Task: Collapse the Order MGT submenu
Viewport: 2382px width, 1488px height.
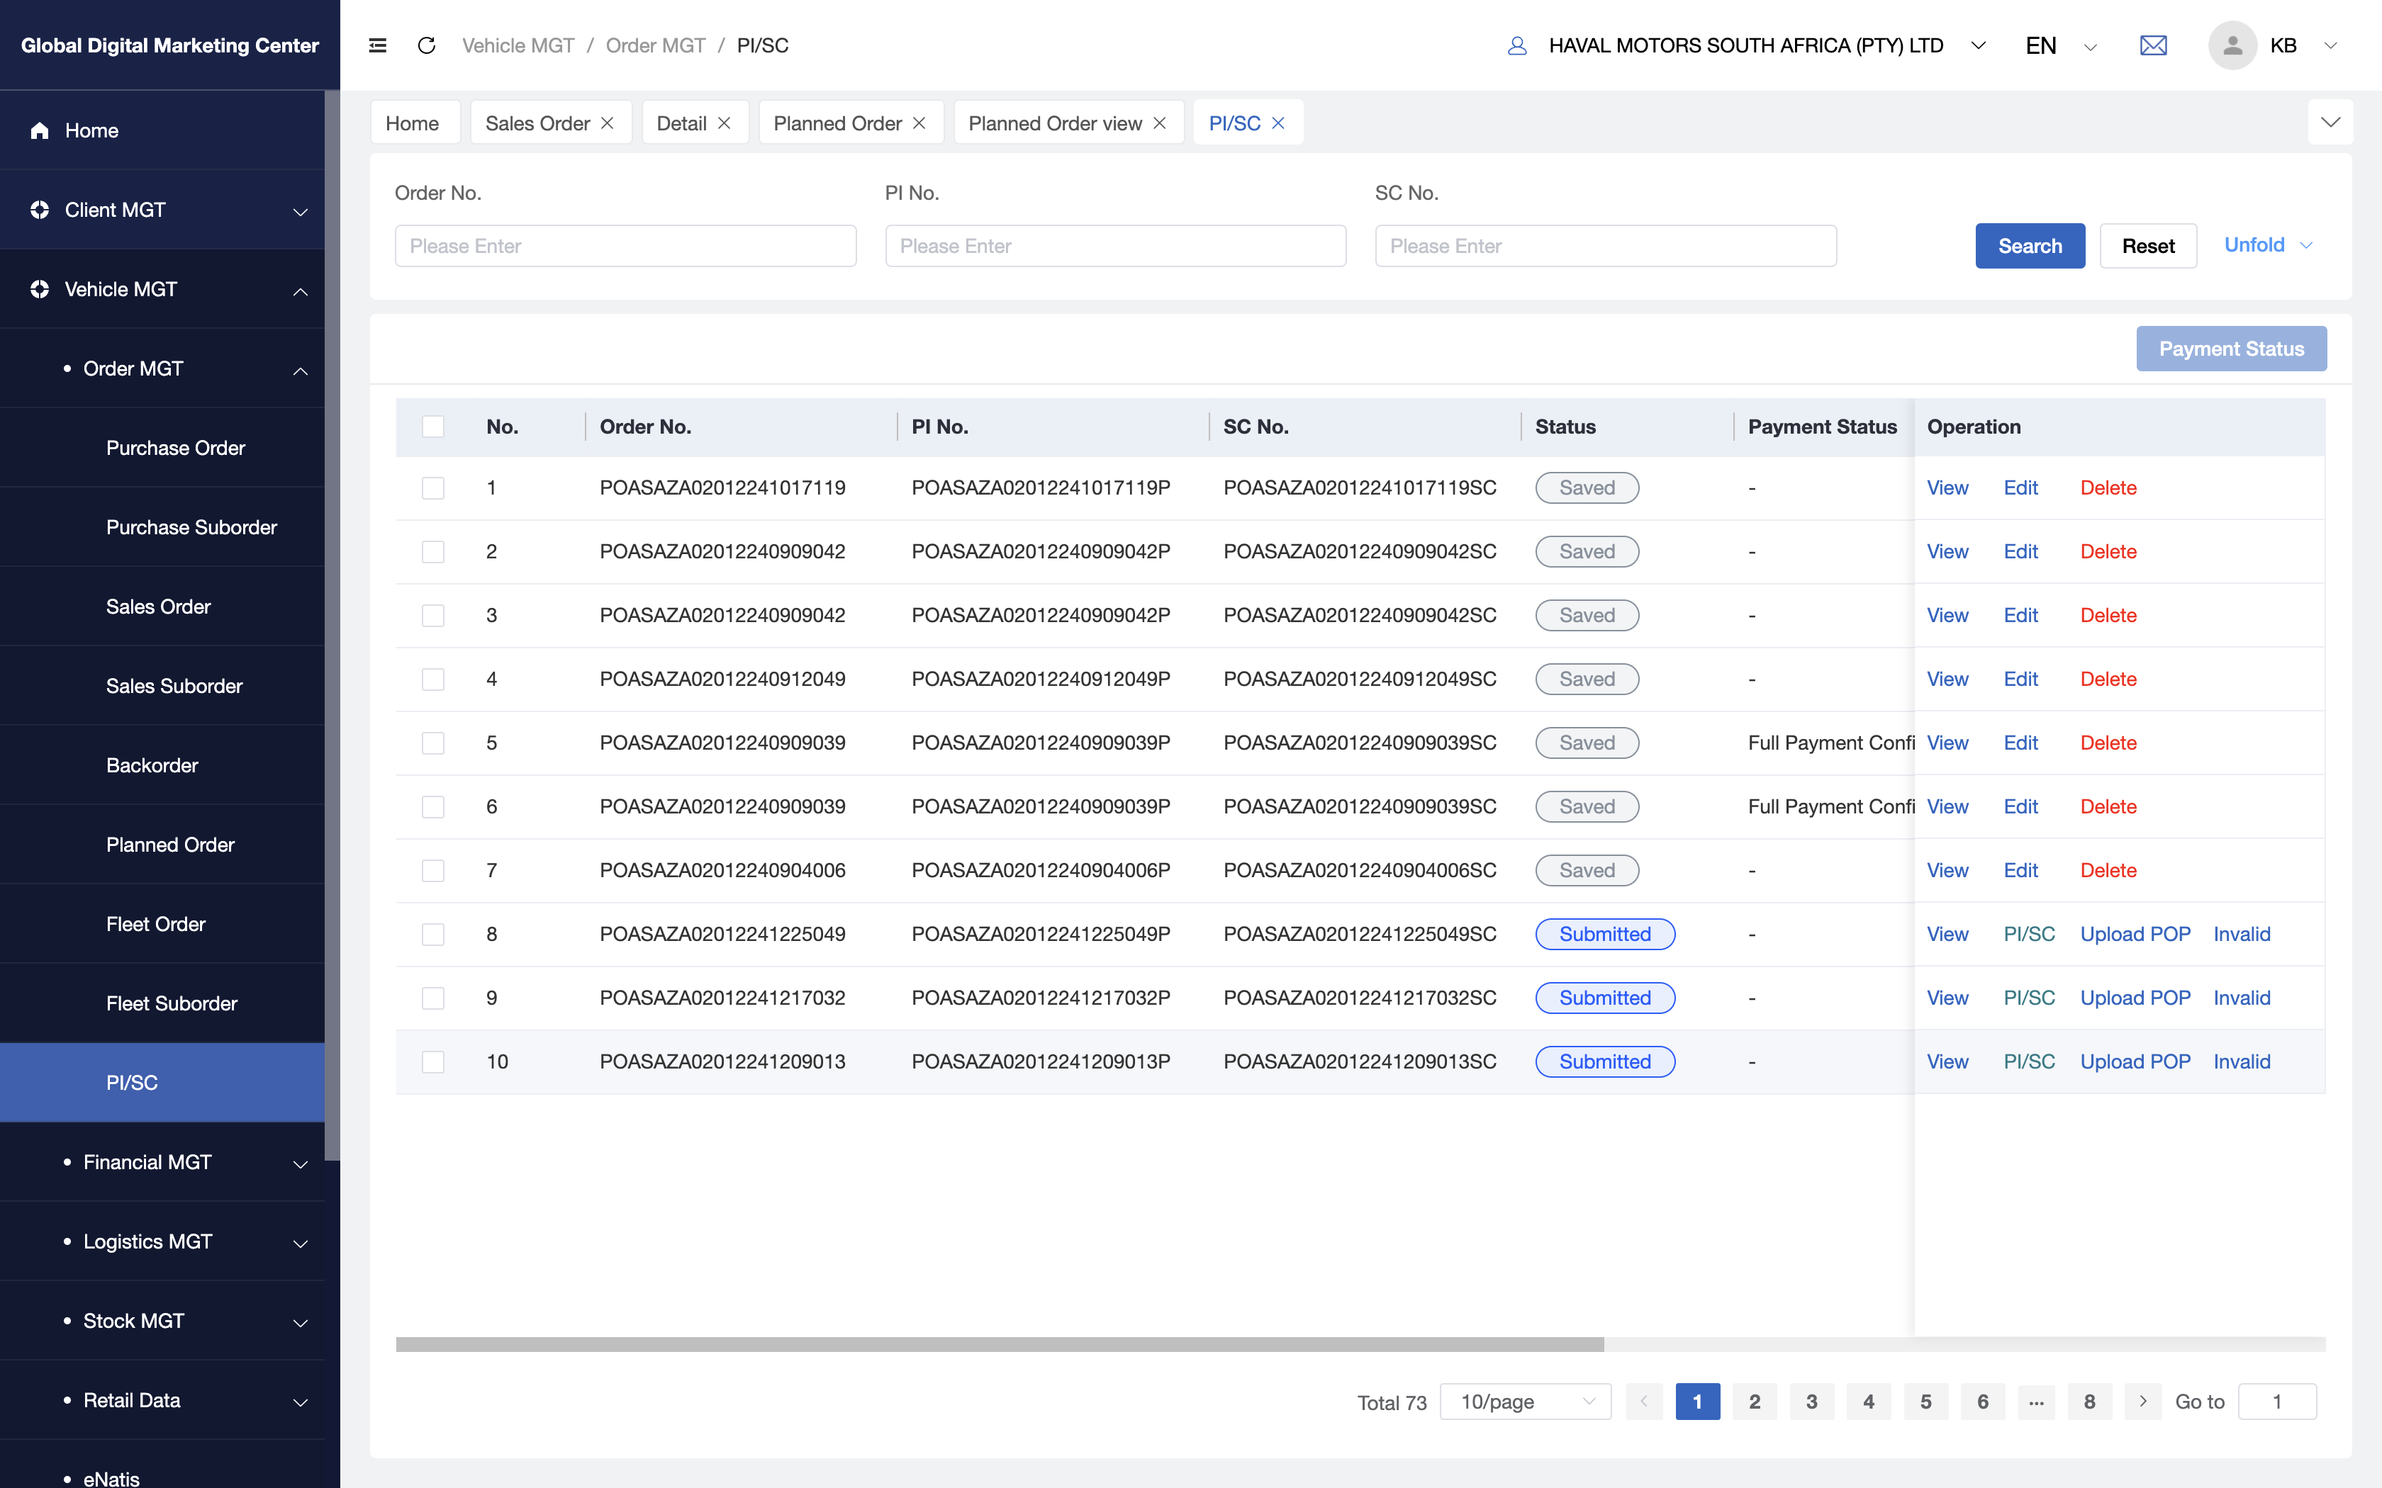Action: (x=301, y=370)
